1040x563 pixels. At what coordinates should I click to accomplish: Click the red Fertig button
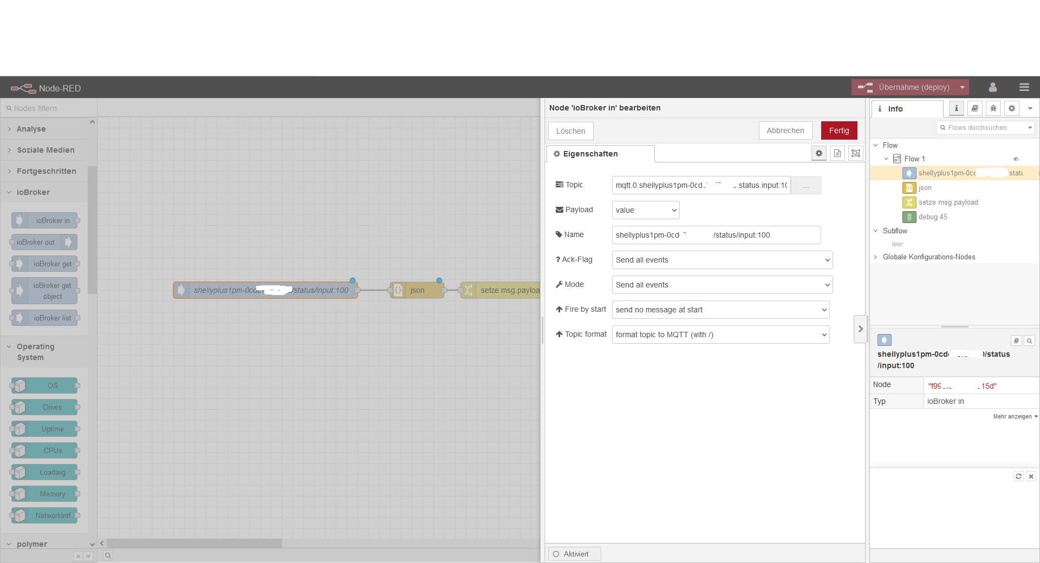coord(839,130)
